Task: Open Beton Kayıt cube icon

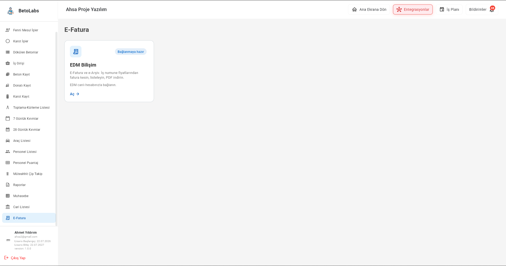Action: click(8, 74)
